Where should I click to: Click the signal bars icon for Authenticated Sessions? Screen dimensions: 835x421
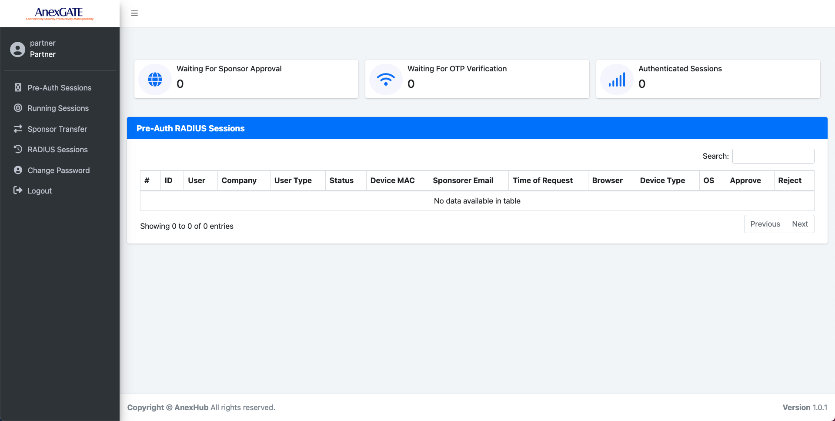[617, 80]
